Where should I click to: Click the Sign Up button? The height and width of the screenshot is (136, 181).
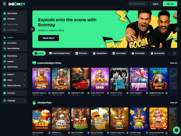170,4
